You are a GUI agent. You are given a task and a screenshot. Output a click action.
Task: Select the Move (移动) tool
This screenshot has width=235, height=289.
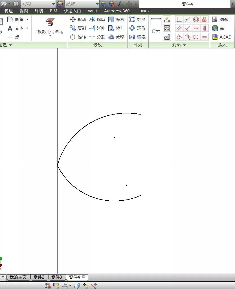coord(78,19)
